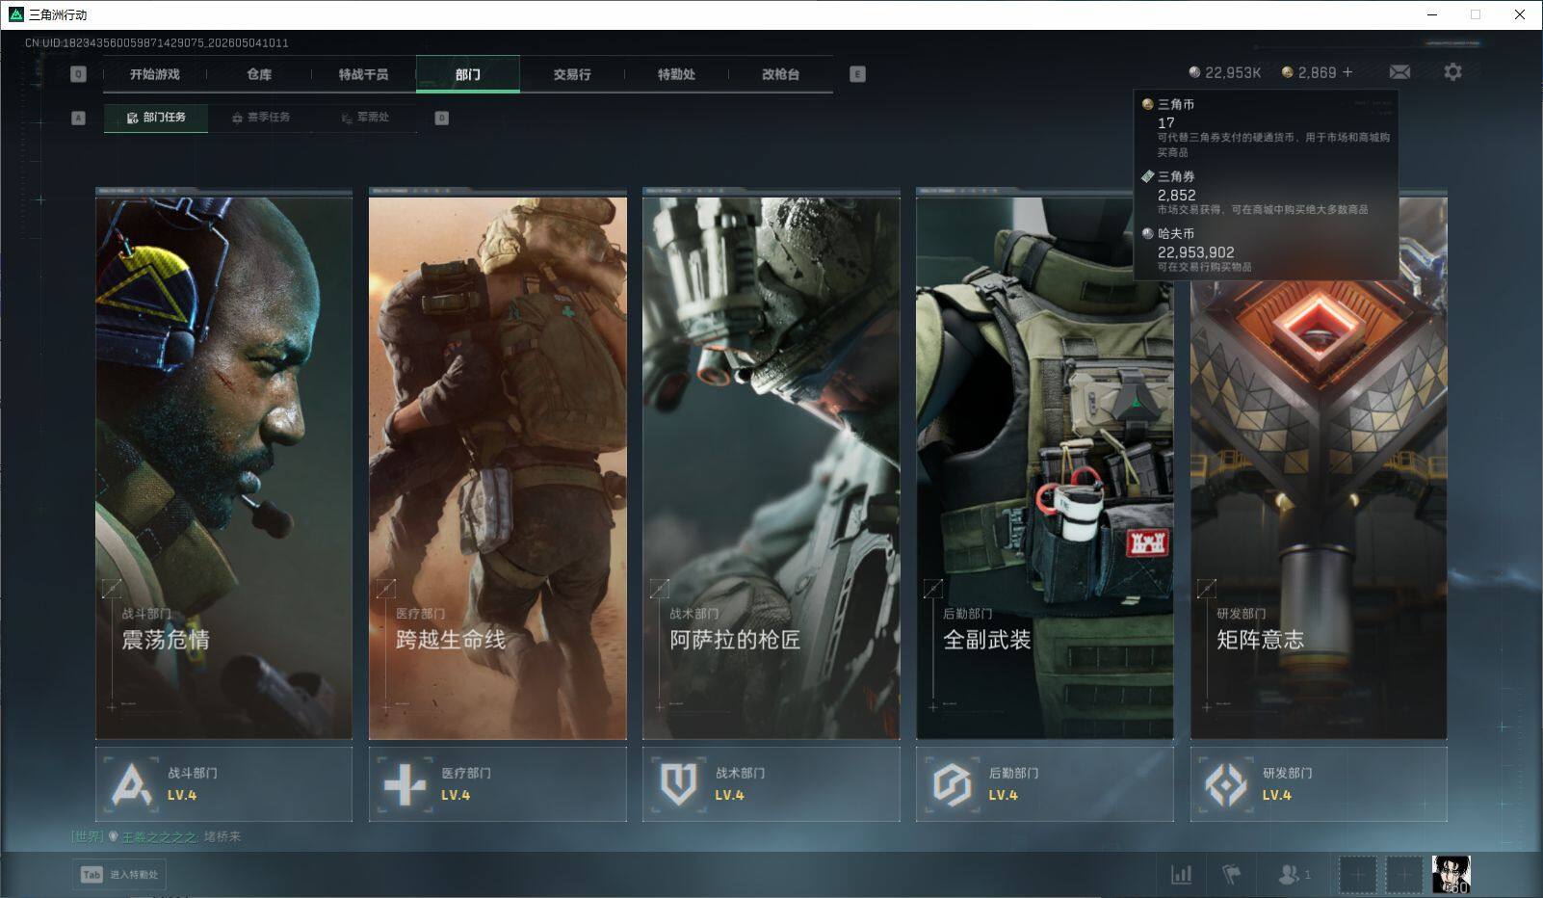
Task: Click the coin icon beside 22,953K
Action: tap(1194, 72)
